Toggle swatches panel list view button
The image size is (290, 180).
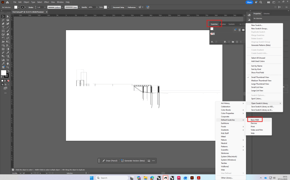point(239,30)
